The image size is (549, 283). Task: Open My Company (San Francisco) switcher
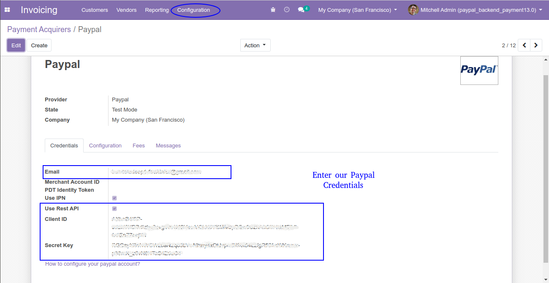point(358,10)
